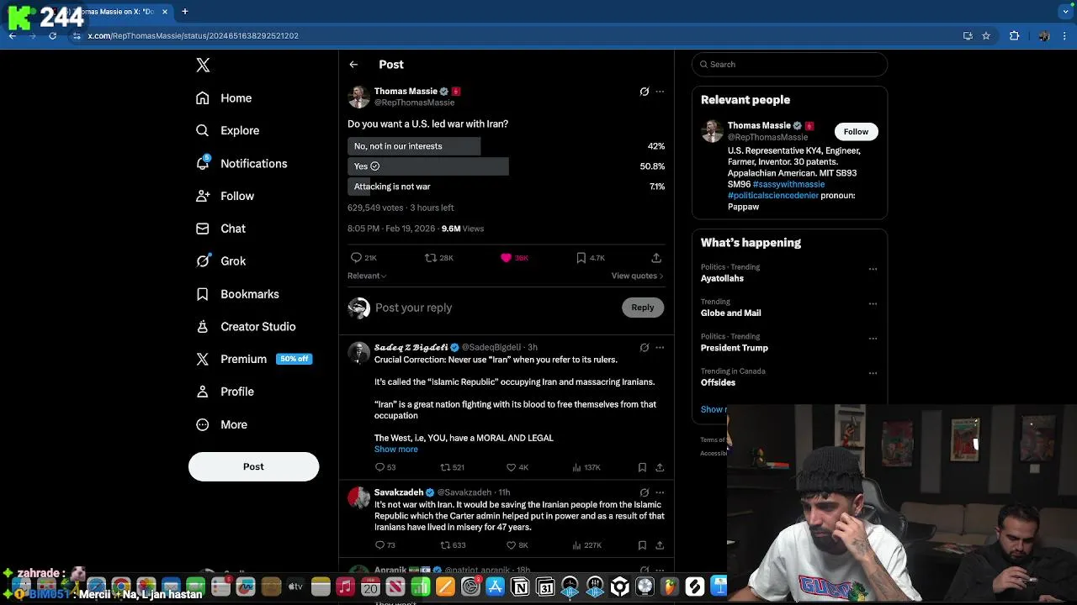Open View quotes link
Screen dimensions: 1077x605
tap(637, 276)
